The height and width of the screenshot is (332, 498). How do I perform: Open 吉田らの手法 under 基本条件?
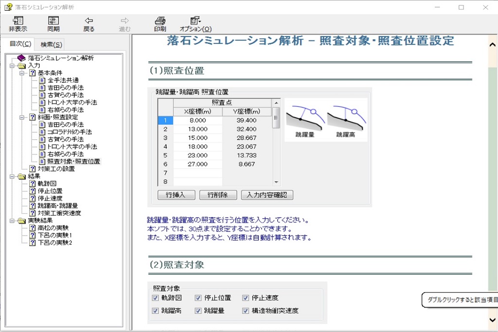66,88
